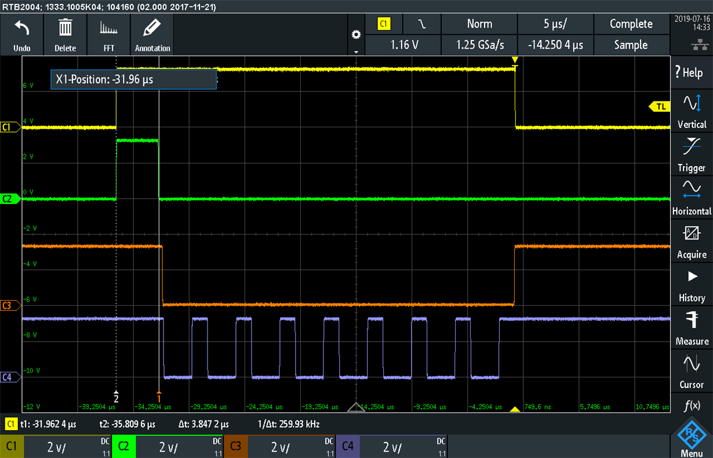Click the 1.25 GSa/s sample rate field
This screenshot has width=713, height=458.
click(479, 45)
